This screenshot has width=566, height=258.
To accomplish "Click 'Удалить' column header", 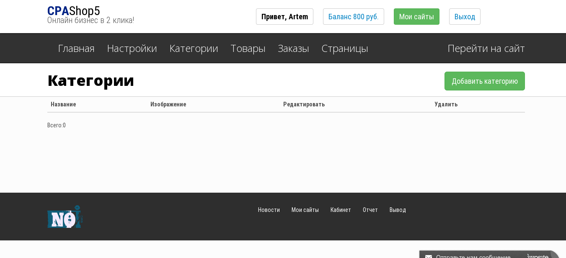I will pyautogui.click(x=446, y=104).
